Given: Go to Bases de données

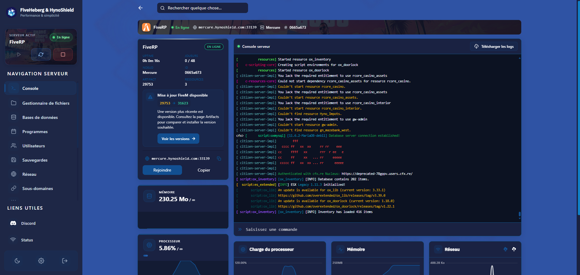Looking at the screenshot, I should tap(40, 117).
